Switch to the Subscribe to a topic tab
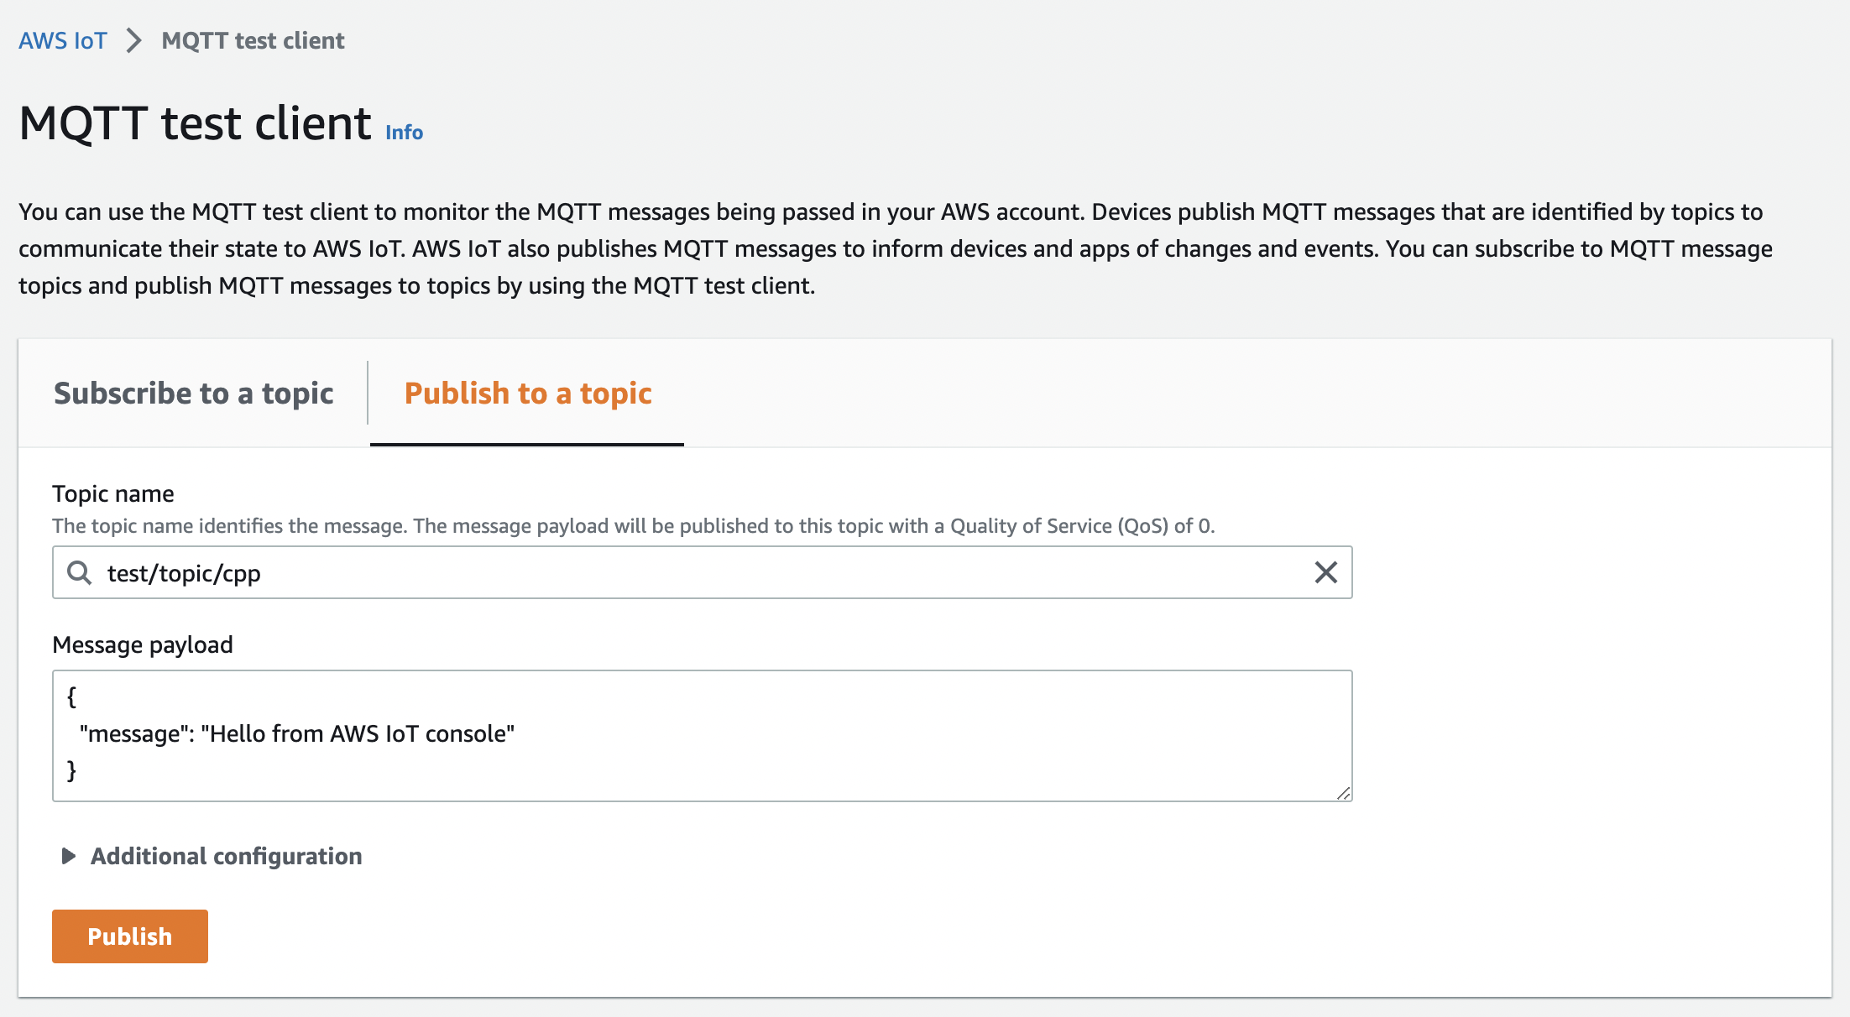The height and width of the screenshot is (1017, 1850). click(194, 393)
